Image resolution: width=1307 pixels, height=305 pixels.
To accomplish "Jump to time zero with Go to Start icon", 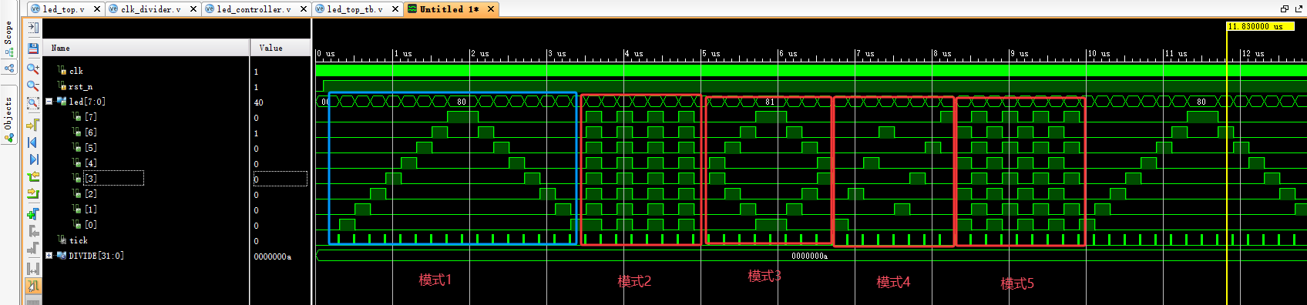I will pyautogui.click(x=33, y=142).
